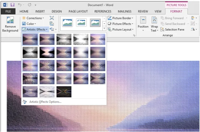Image resolution: width=200 pixels, height=132 pixels.
Task: Switch to the VIEW tab
Action: click(158, 12)
